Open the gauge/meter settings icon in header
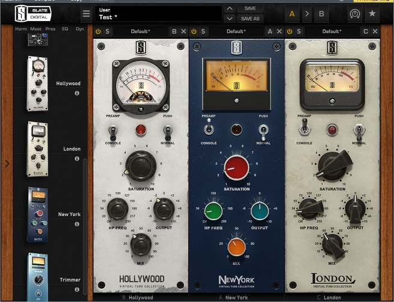Viewport: 394px width, 302px height. tap(354, 14)
